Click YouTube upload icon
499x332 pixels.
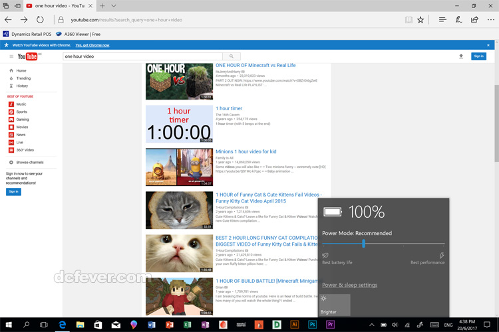click(461, 56)
